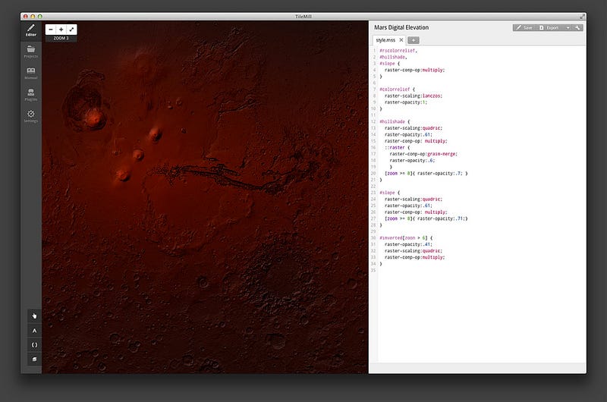Click the #hillshade { selector on line 12
The height and width of the screenshot is (402, 607).
pyautogui.click(x=395, y=121)
